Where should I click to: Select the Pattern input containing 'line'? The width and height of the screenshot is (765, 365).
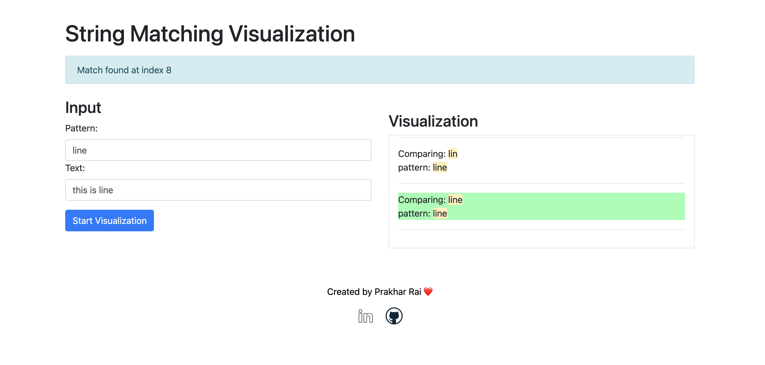pyautogui.click(x=218, y=150)
